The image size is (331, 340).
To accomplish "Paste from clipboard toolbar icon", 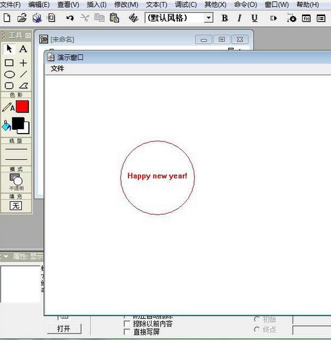I will point(114,18).
